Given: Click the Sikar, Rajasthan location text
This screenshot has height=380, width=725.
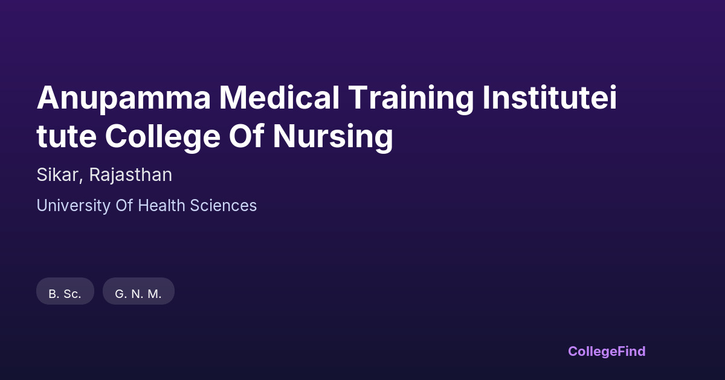Looking at the screenshot, I should point(104,175).
